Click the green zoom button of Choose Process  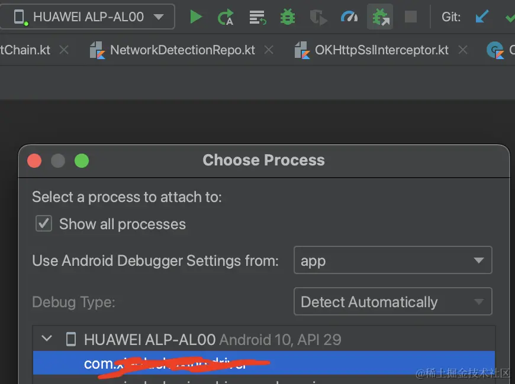point(82,160)
